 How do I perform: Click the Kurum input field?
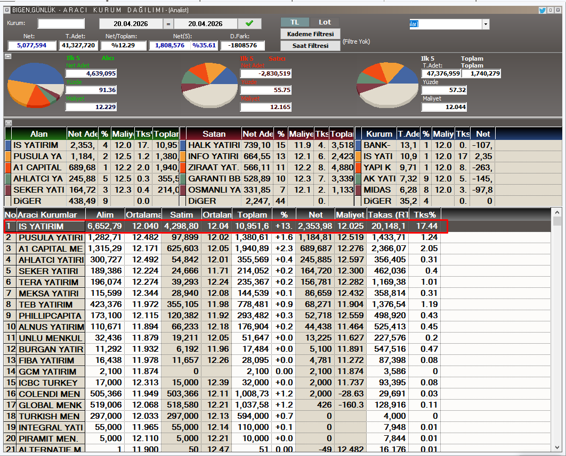(61, 23)
